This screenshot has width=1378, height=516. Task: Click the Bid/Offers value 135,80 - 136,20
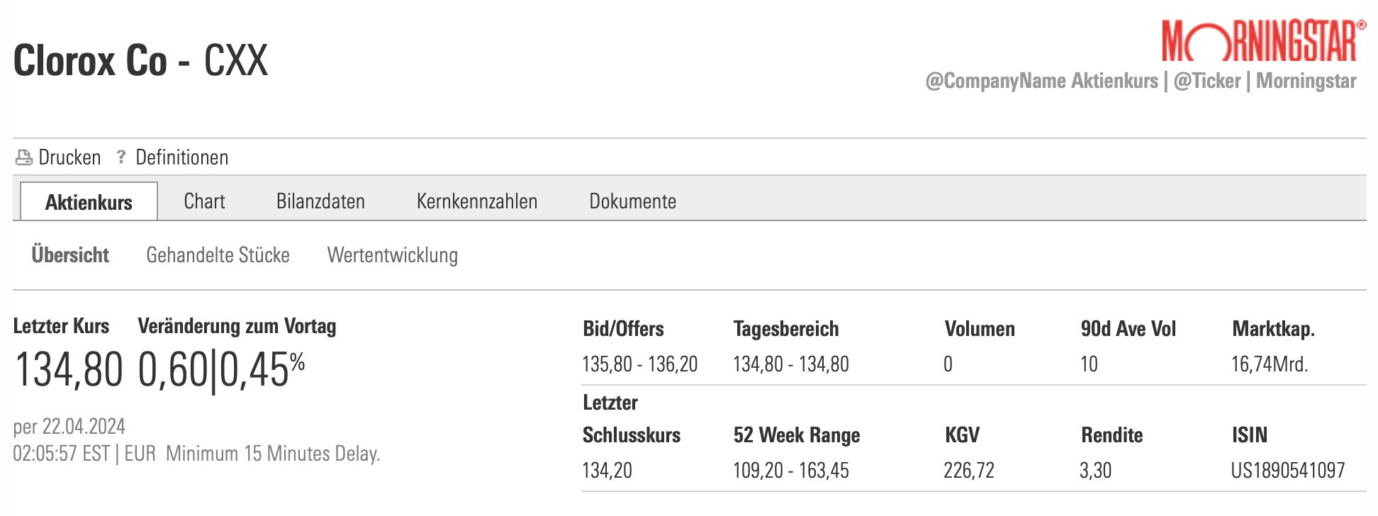[639, 364]
